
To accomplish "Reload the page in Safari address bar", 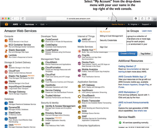I will pyautogui.click(x=109, y=18).
